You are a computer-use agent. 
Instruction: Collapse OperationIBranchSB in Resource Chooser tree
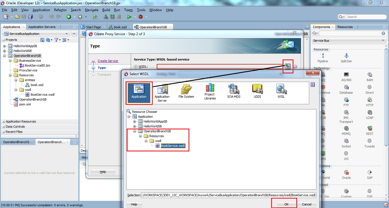click(134, 131)
